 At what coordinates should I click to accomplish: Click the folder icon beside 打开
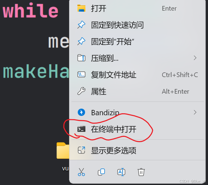[81, 8]
